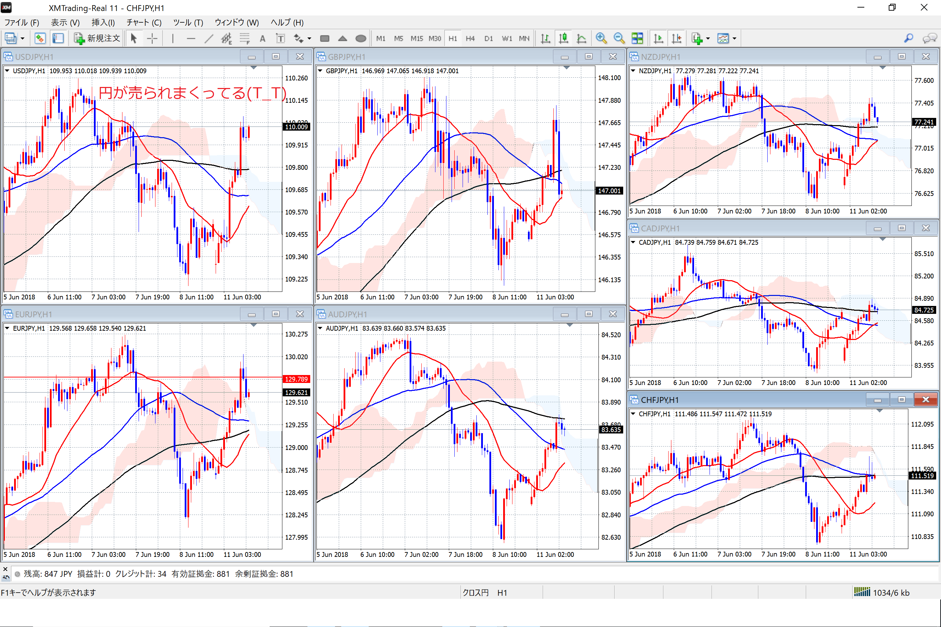Open the templates dropdown arrow
Image resolution: width=941 pixels, height=627 pixels.
[735, 39]
